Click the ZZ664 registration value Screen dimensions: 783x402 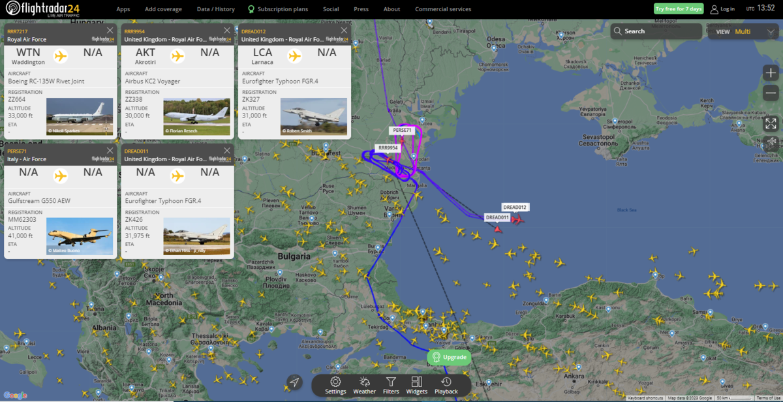coord(16,100)
